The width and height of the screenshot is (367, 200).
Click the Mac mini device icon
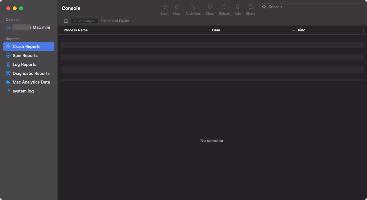point(8,28)
